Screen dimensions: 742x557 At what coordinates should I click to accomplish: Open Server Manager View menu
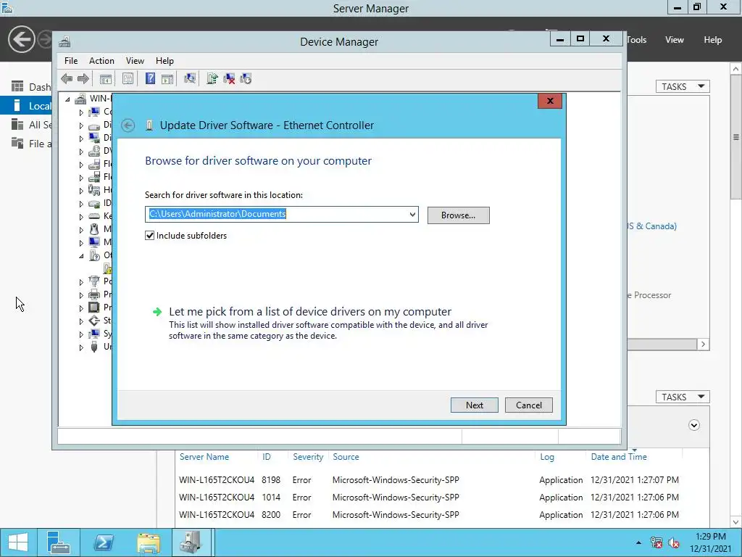(x=674, y=40)
